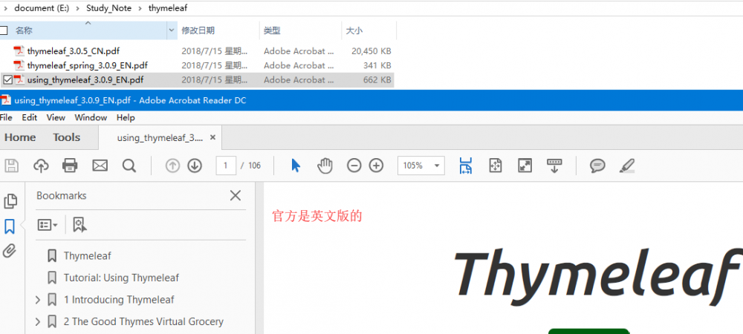Click the Save file icon in Acrobat toolbar
Screen dimensions: 743x334
pyautogui.click(x=11, y=166)
